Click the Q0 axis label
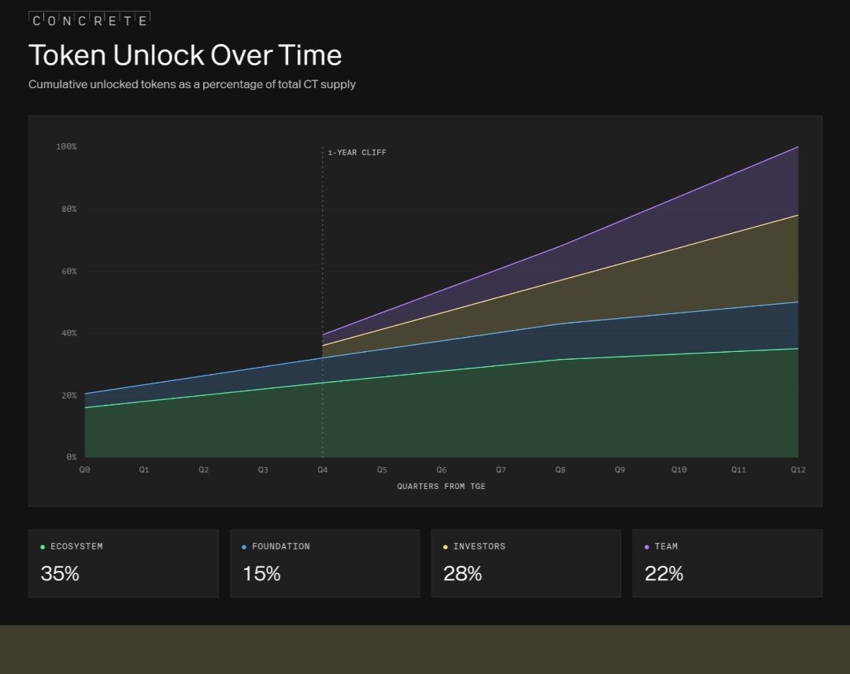This screenshot has height=674, width=850. point(84,469)
